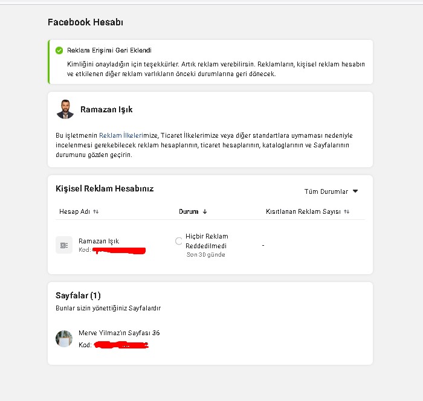Viewport: 423px width, 401px height.
Task: Click the Ramazan Işık profile name heading
Action: coord(106,109)
